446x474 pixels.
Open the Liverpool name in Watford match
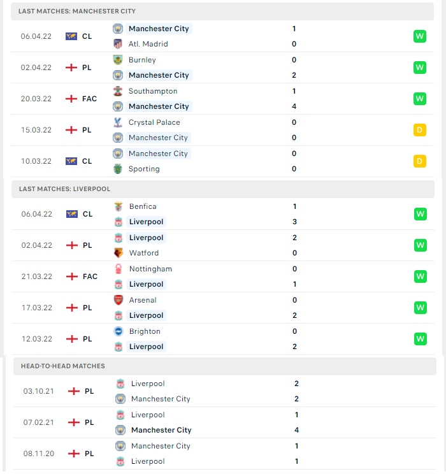pos(147,238)
